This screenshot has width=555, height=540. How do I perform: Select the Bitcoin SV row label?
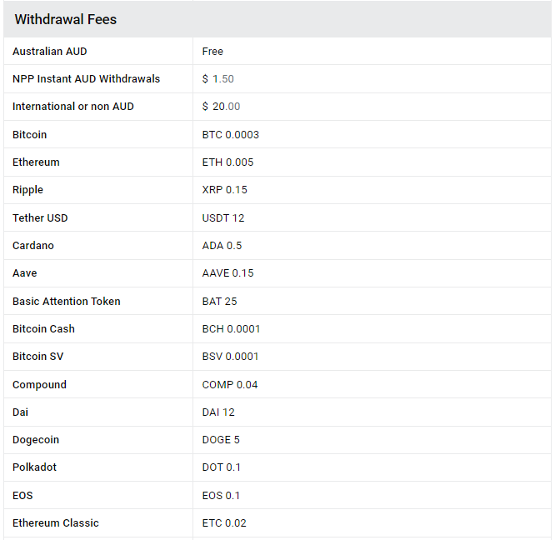click(38, 357)
